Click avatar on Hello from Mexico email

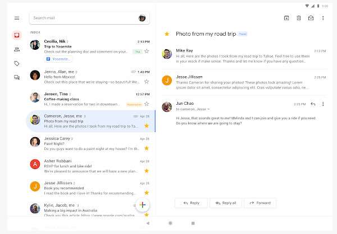tap(35, 75)
